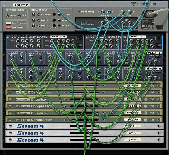Click the From Devices left jack
This screenshot has height=155, width=169.
[x=123, y=23]
